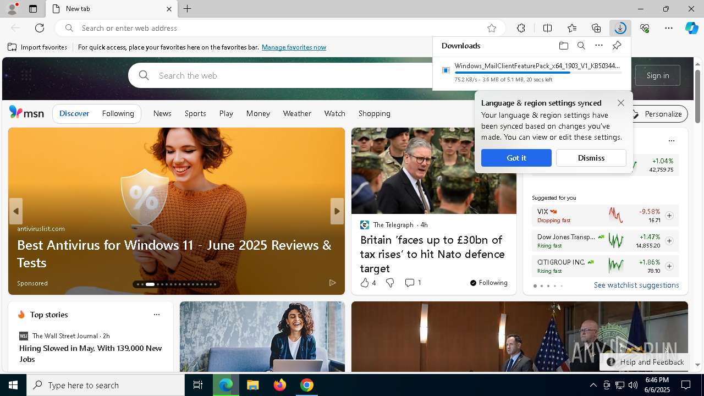The width and height of the screenshot is (704, 396).
Task: Open Browser essentials icon
Action: 645,28
